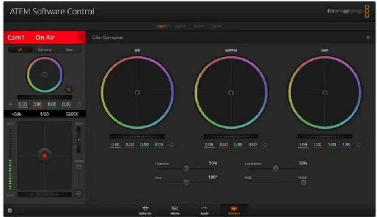This screenshot has width=377, height=217.
Task: Click the sidebar luminance 0.00 field
Action: [23, 105]
